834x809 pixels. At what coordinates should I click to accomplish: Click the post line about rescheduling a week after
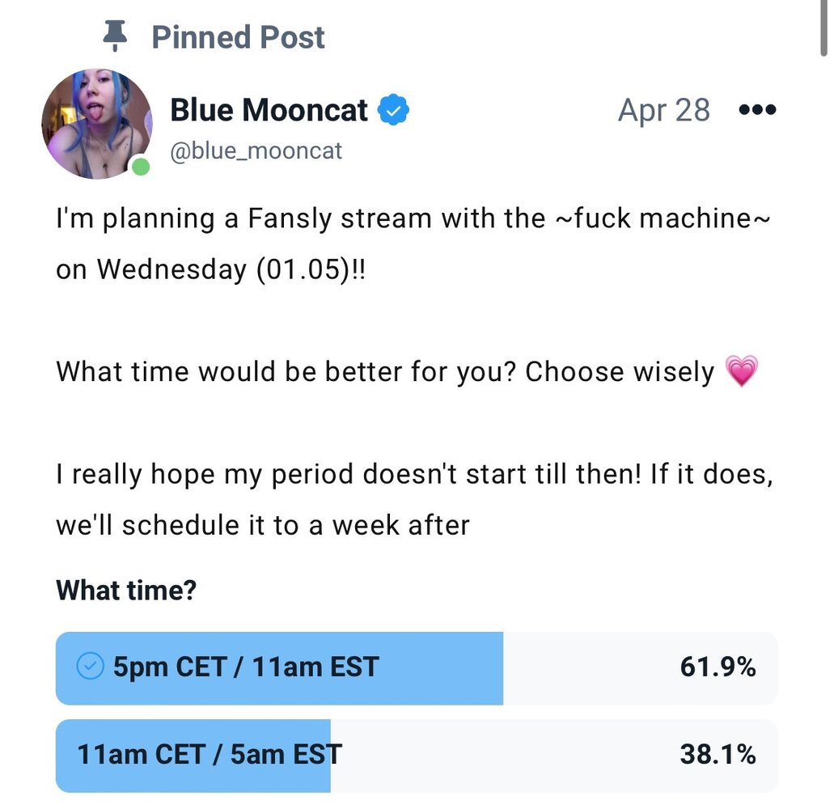pyautogui.click(x=263, y=525)
